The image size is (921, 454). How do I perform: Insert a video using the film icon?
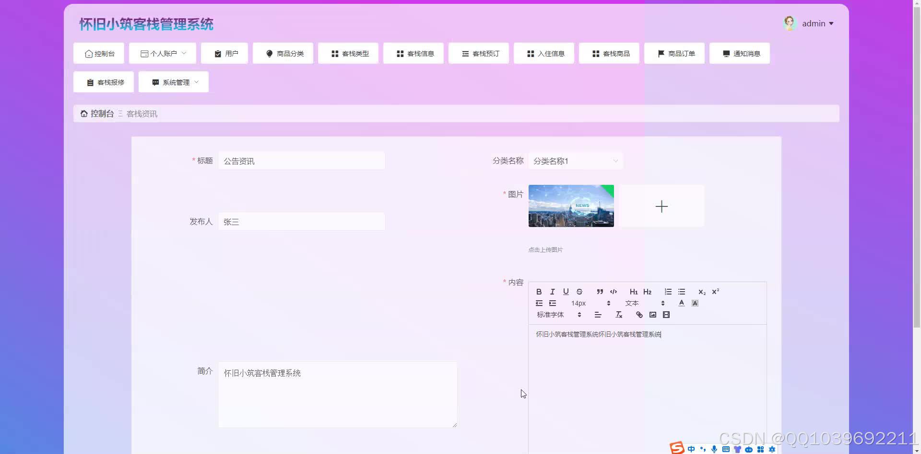tap(666, 315)
